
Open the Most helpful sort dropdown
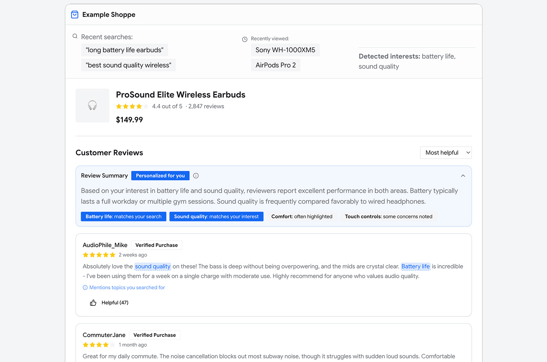tap(446, 153)
